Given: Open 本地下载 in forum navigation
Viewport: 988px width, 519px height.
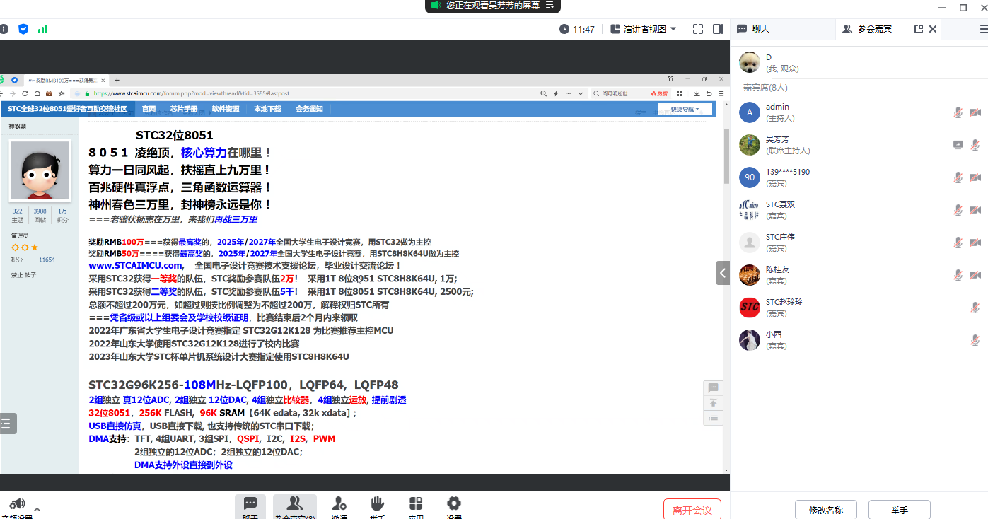Looking at the screenshot, I should [x=267, y=109].
